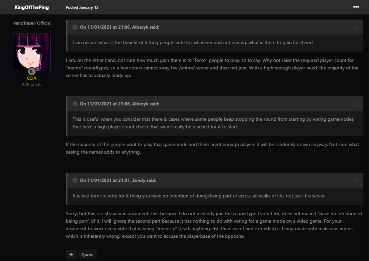Click the "Posted January 12" timestamp
This screenshot has height=261, width=369.
82,7
